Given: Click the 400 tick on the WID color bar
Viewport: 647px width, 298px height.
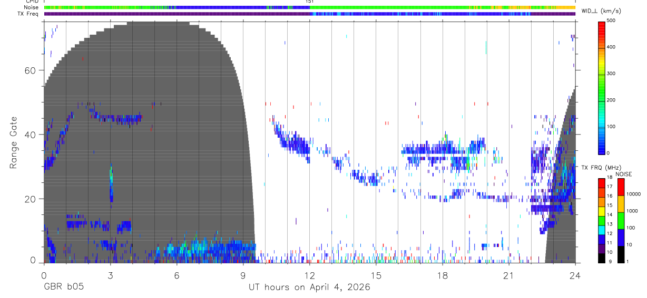Looking at the screenshot, I should tap(612, 47).
